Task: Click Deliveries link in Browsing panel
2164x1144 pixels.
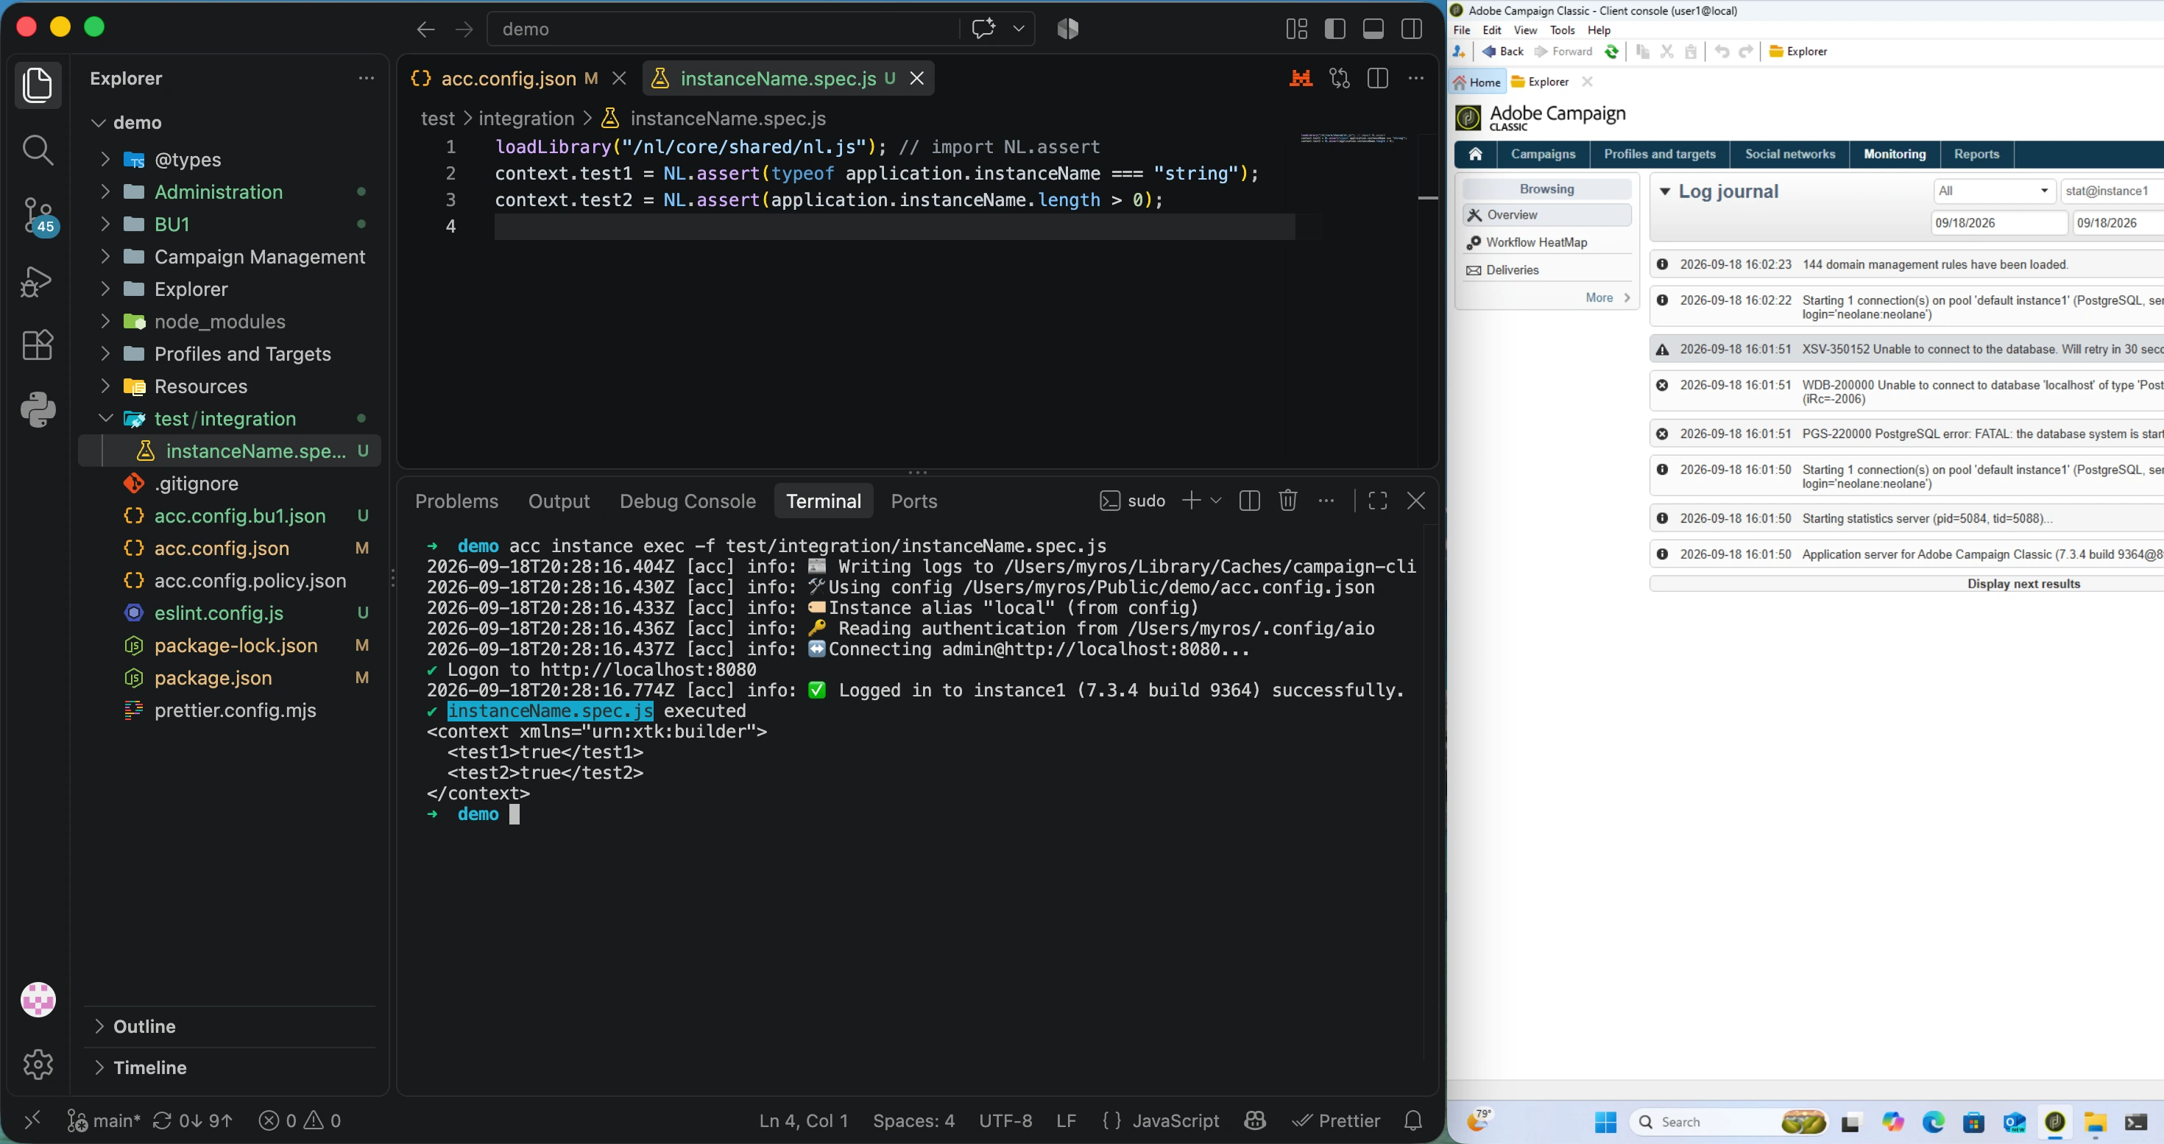Action: [x=1512, y=270]
